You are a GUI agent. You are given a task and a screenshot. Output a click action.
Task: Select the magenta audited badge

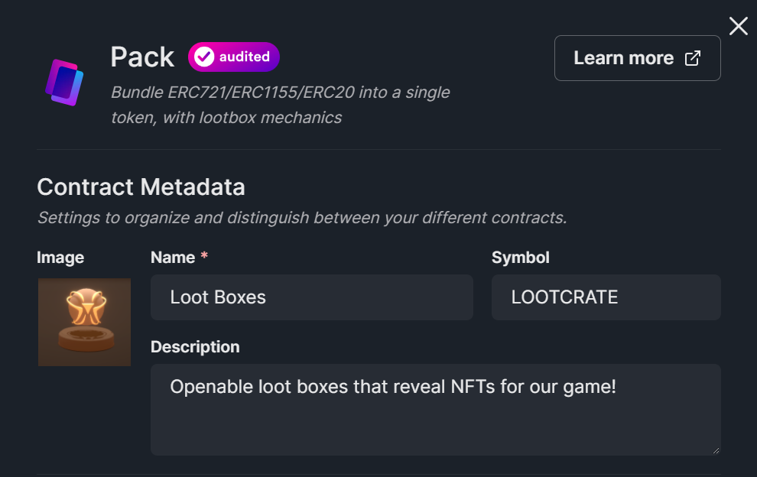(x=233, y=57)
